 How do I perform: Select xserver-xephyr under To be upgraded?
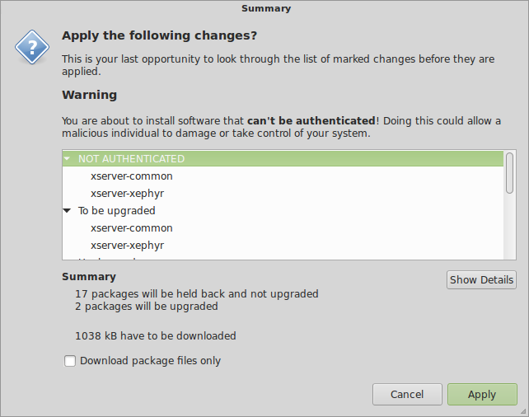click(127, 246)
